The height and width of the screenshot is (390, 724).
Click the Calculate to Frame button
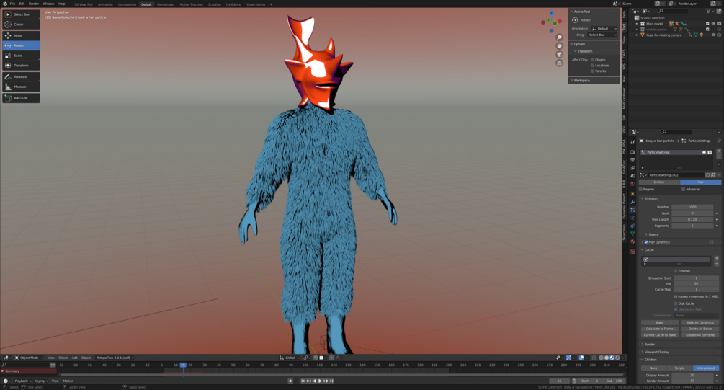coord(659,329)
